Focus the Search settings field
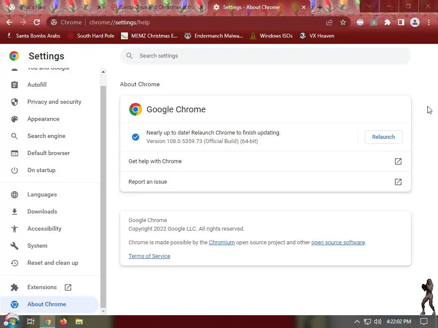The image size is (438, 328). pyautogui.click(x=265, y=56)
